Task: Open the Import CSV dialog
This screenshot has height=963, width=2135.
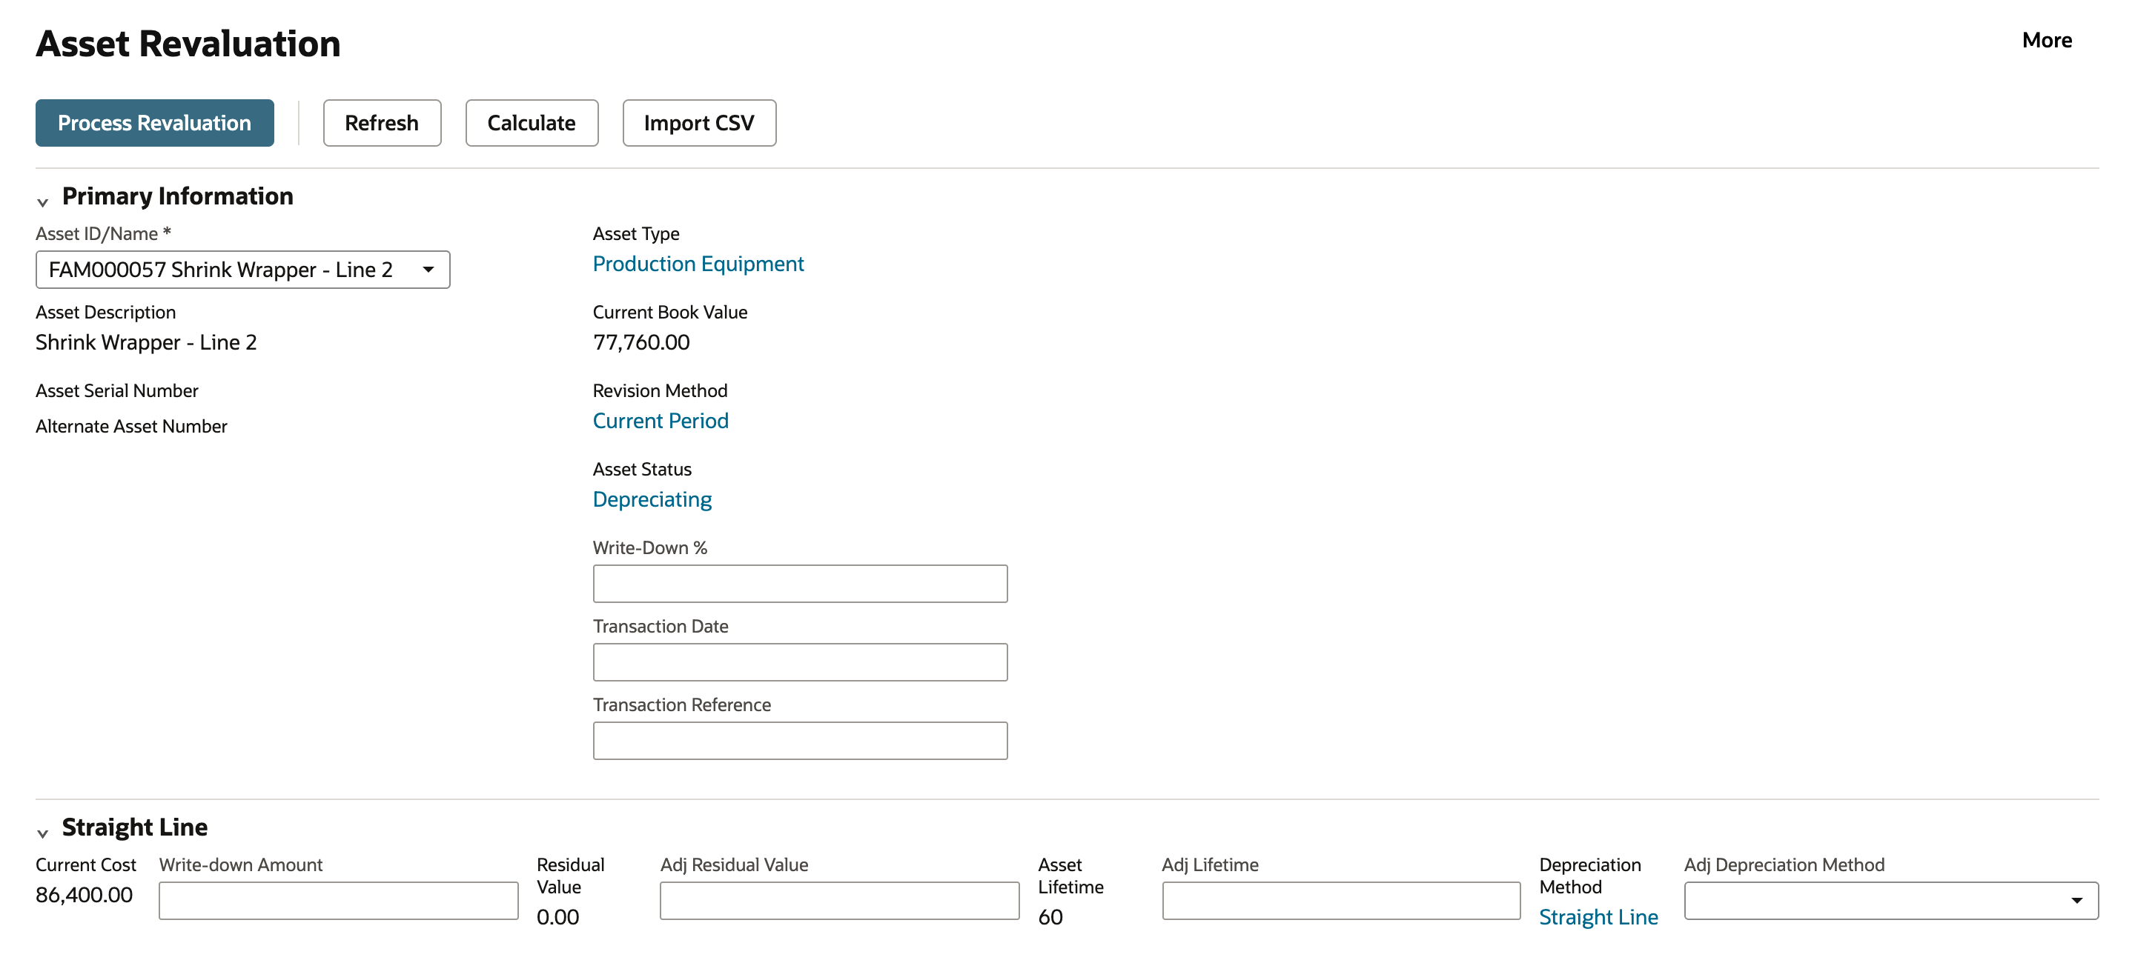Action: [x=698, y=122]
